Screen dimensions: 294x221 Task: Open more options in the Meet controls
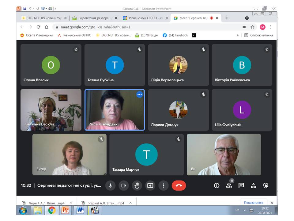click(x=164, y=185)
